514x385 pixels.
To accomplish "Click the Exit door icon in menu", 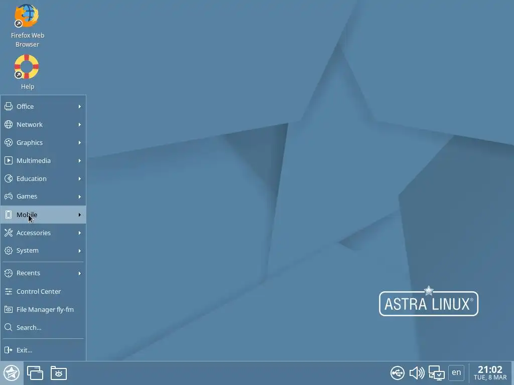I will 9,350.
